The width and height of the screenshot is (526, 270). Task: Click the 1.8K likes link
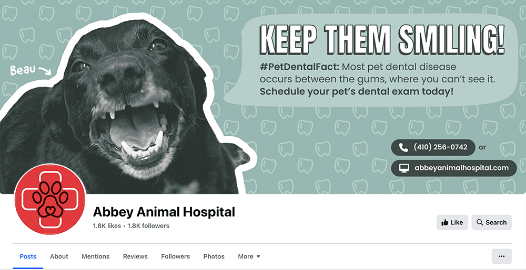pyautogui.click(x=107, y=226)
